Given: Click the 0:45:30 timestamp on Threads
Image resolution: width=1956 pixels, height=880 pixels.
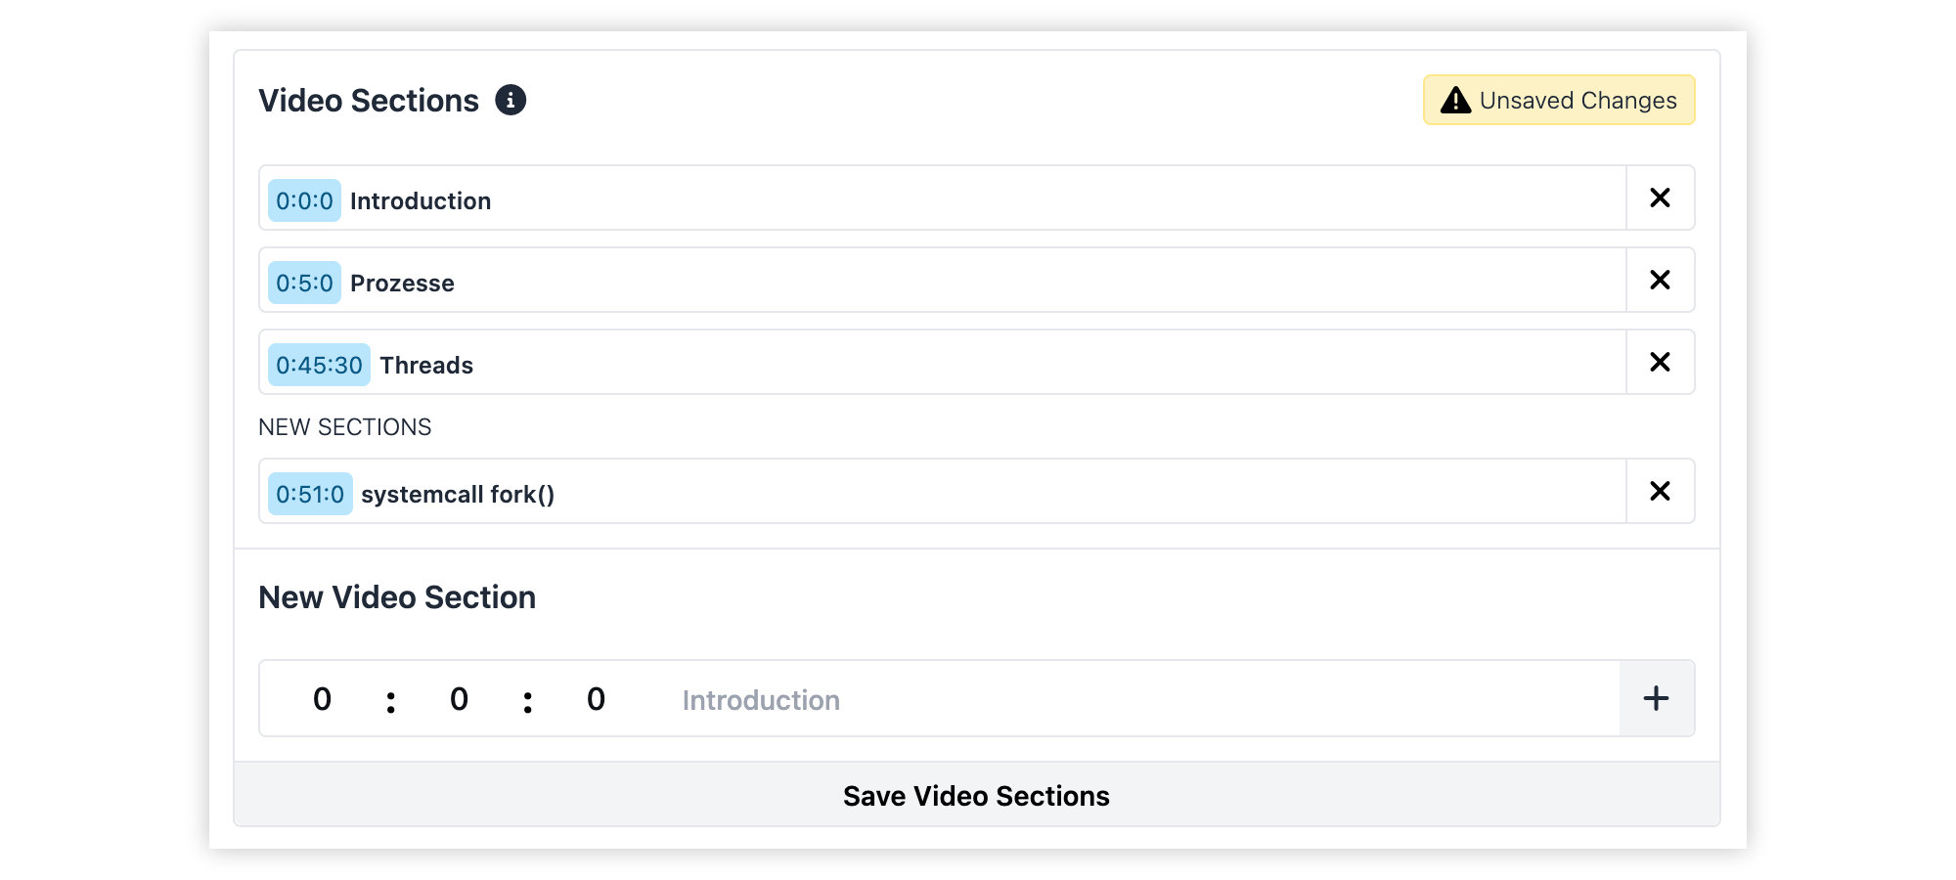Looking at the screenshot, I should pos(319,365).
